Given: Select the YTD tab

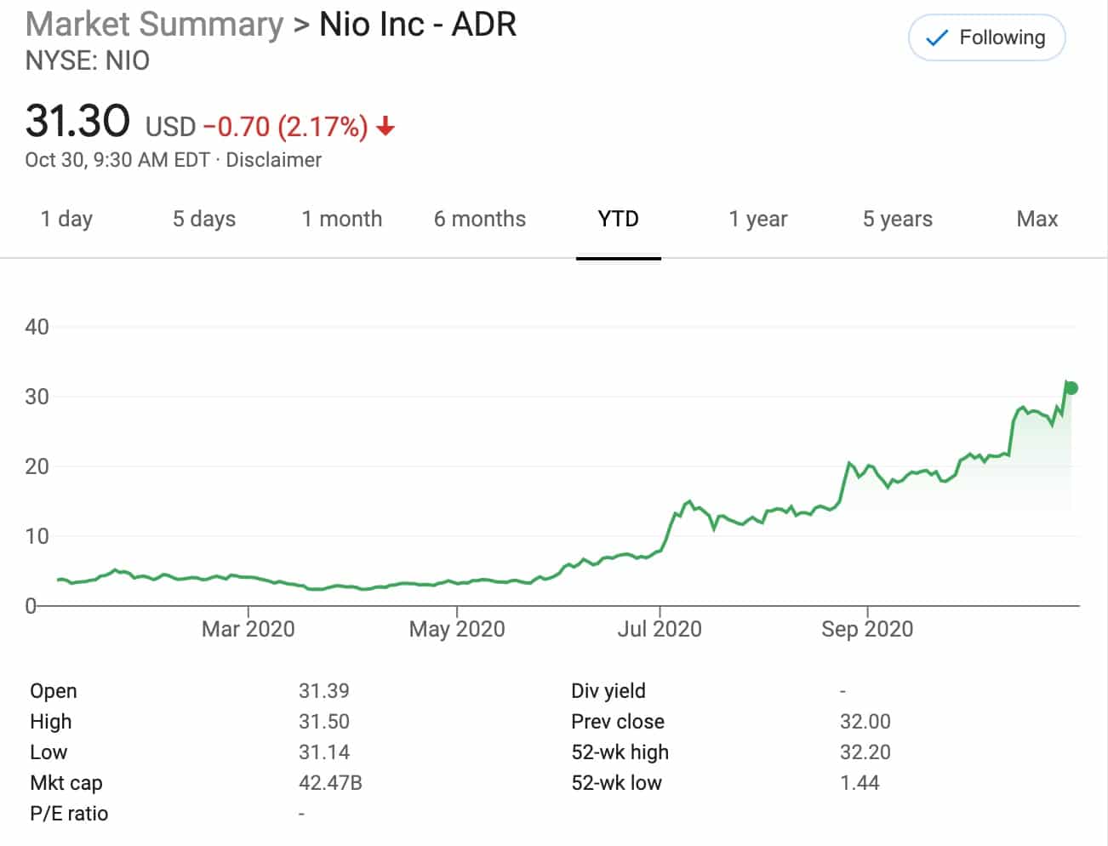Looking at the screenshot, I should coord(619,220).
